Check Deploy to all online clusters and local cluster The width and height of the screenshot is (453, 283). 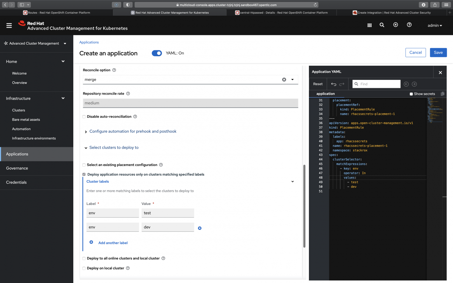84,258
